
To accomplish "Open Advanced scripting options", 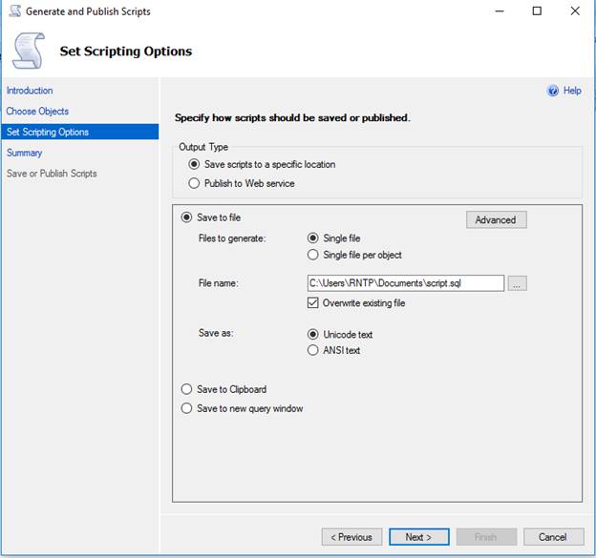I will tap(497, 219).
